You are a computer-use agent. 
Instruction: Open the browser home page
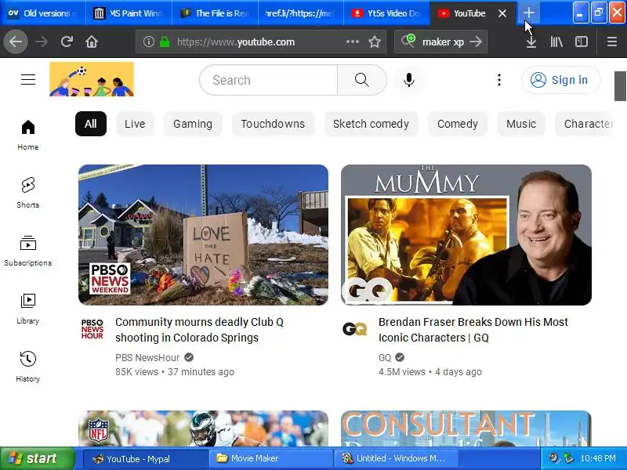click(x=92, y=42)
